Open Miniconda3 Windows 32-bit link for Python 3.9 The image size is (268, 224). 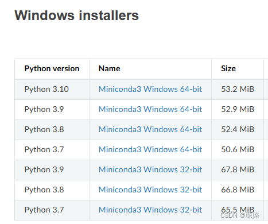150,169
